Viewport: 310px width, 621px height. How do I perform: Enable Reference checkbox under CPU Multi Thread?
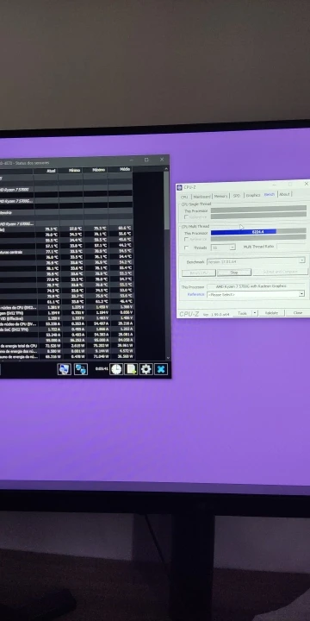[186, 239]
